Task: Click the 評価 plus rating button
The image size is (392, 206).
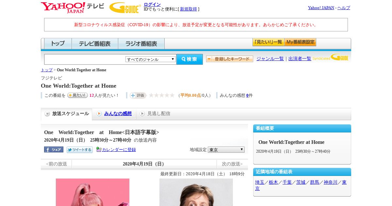Action: pos(138,95)
